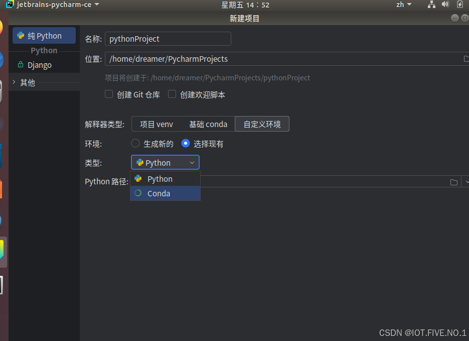This screenshot has width=469, height=341.
Task: Click the battery status icon
Action: (460, 4)
